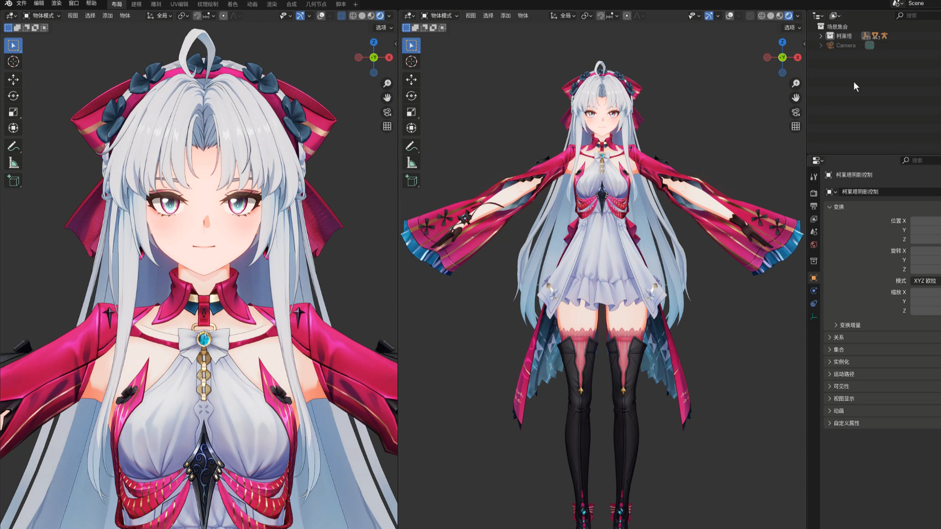Select the Annotate pencil tool in left viewport
The image size is (941, 529).
[x=14, y=146]
